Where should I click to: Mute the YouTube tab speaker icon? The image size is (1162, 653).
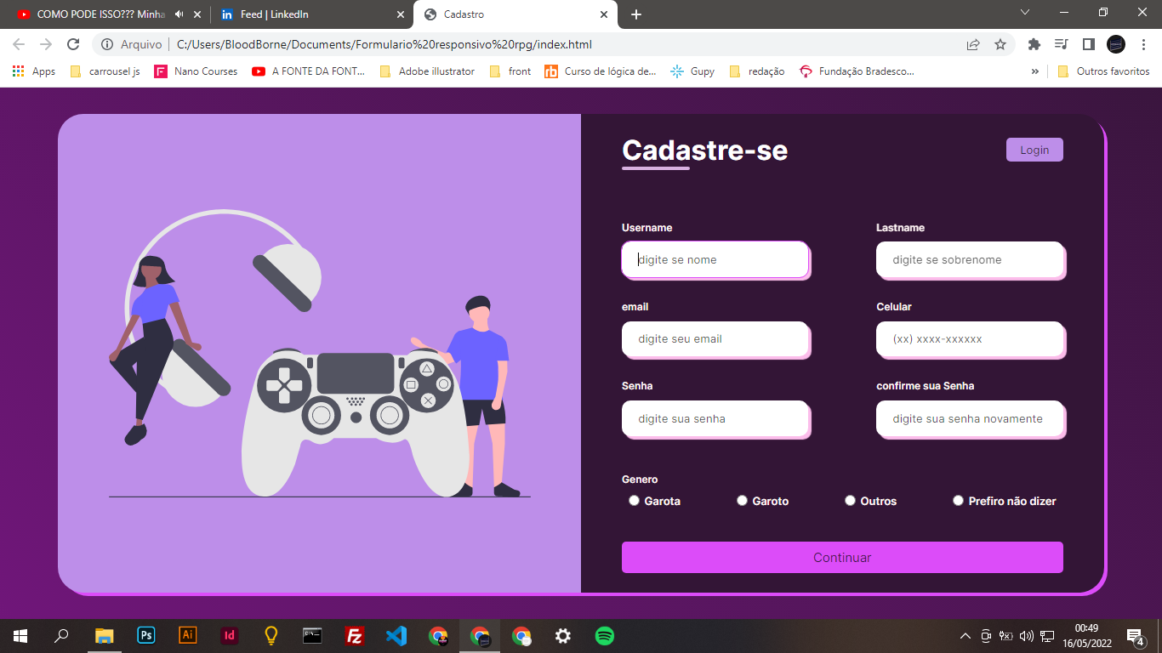[179, 14]
